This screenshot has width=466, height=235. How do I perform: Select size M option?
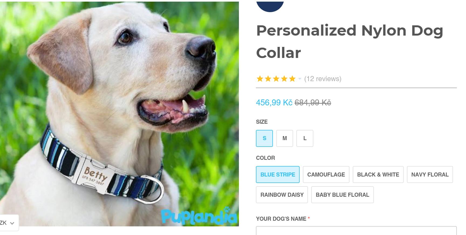285,138
